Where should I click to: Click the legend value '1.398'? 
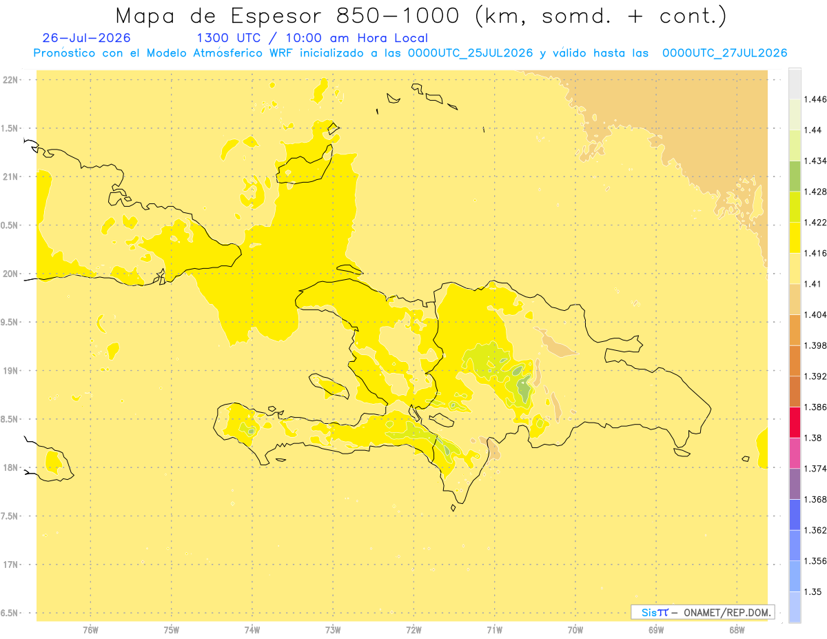815,345
